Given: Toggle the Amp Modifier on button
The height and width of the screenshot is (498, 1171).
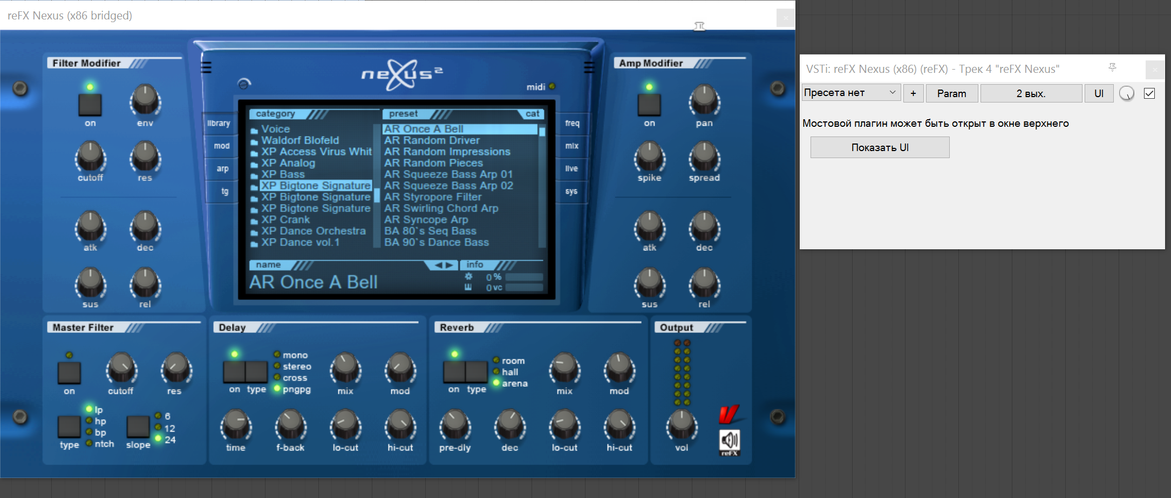Looking at the screenshot, I should click(x=649, y=104).
